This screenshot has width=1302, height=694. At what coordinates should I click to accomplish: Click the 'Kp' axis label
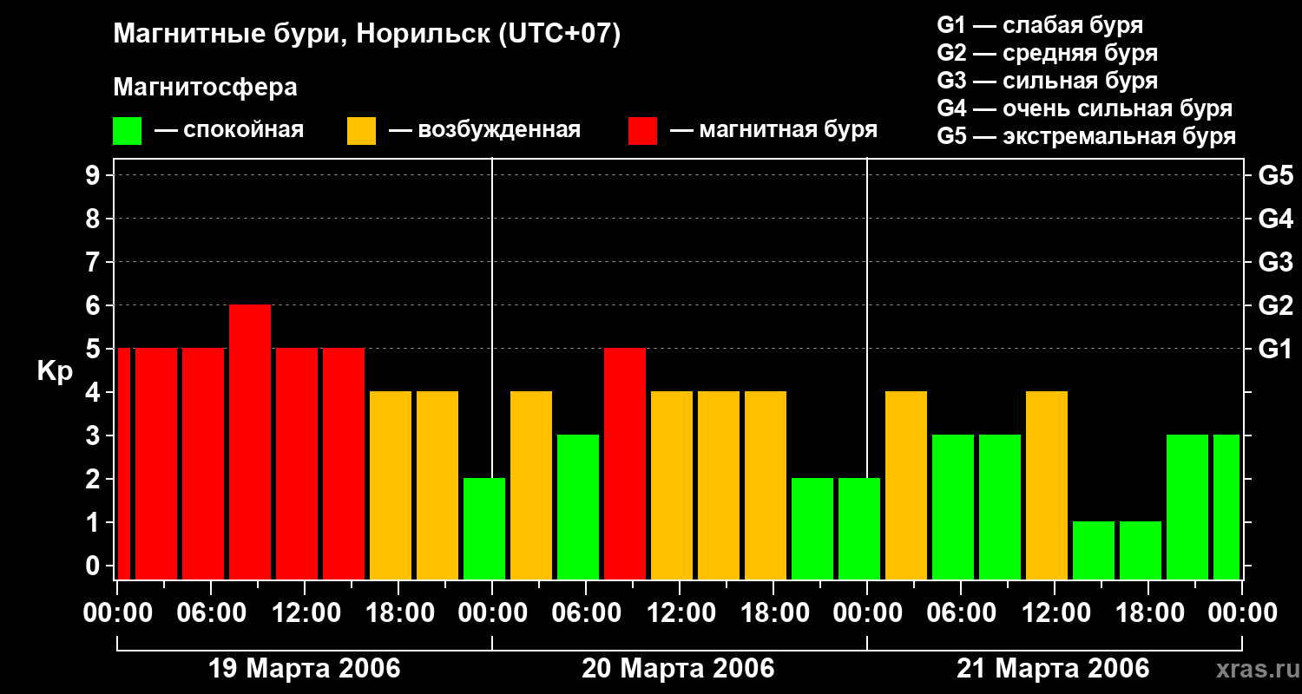[55, 371]
